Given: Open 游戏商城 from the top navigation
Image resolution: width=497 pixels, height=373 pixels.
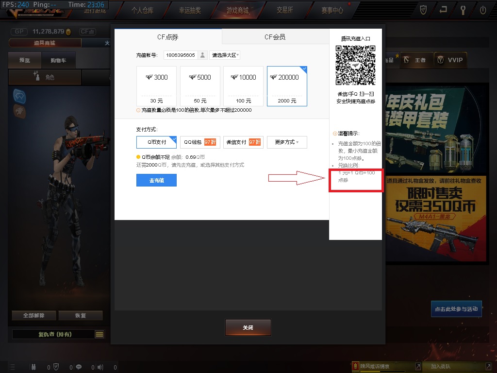Looking at the screenshot, I should click(238, 10).
